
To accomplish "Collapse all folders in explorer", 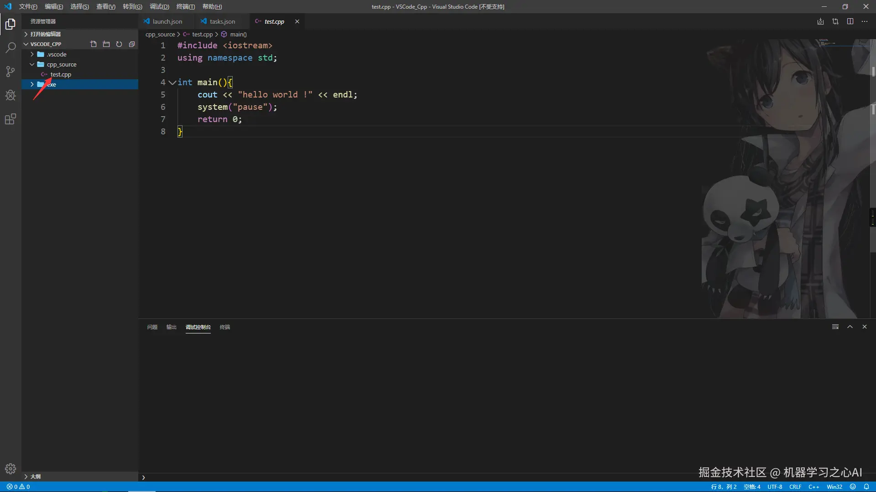I will (132, 44).
